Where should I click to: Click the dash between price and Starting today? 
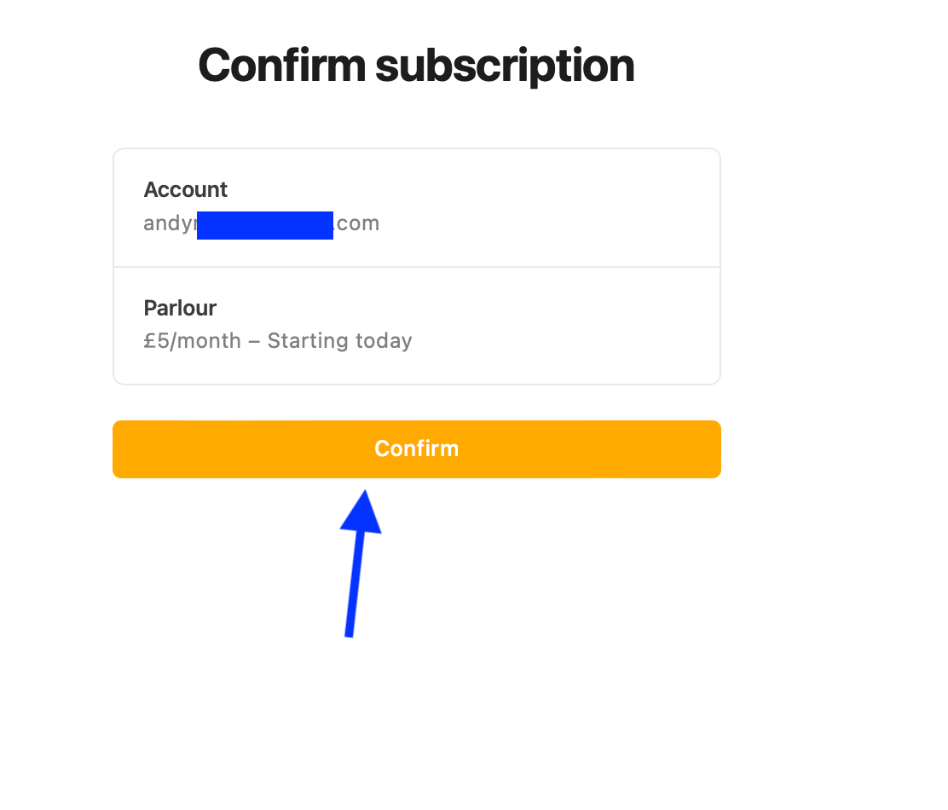(x=255, y=342)
